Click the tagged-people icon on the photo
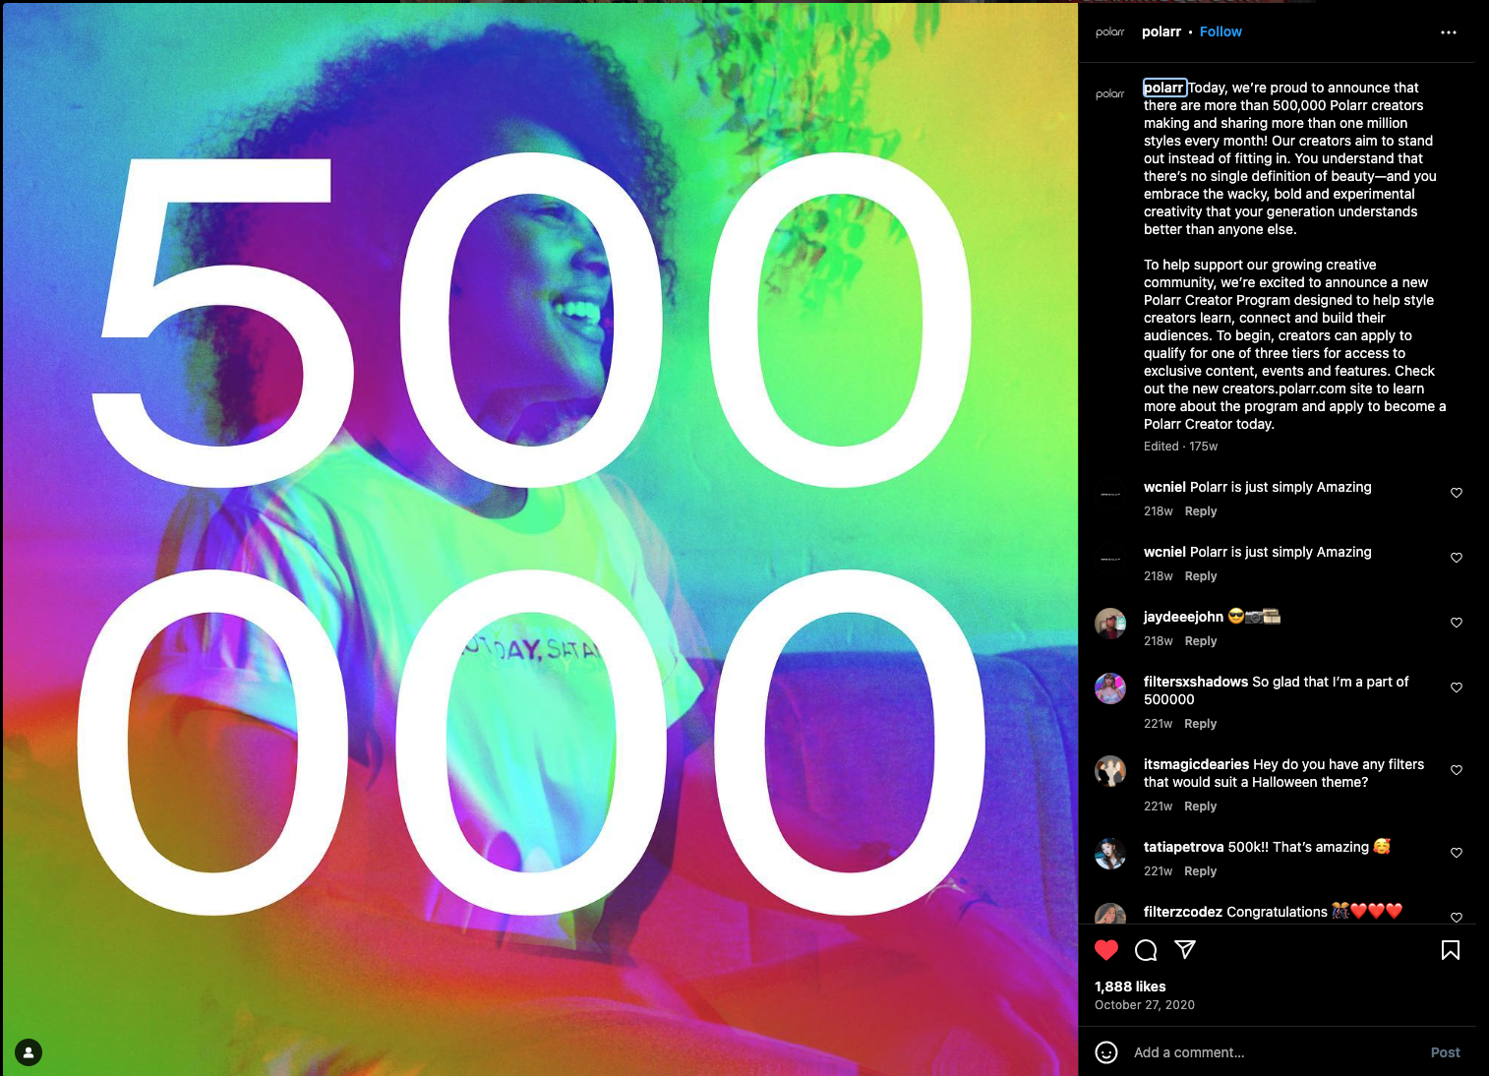Viewport: 1489px width, 1076px height. pyautogui.click(x=29, y=1052)
